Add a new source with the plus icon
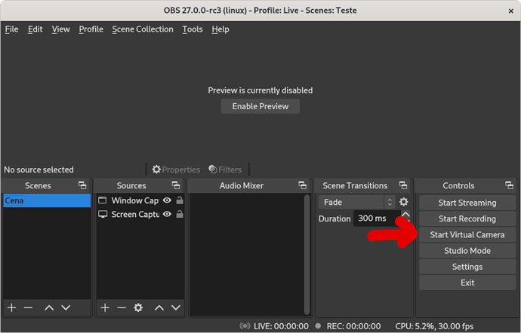521x333 pixels. pos(105,308)
